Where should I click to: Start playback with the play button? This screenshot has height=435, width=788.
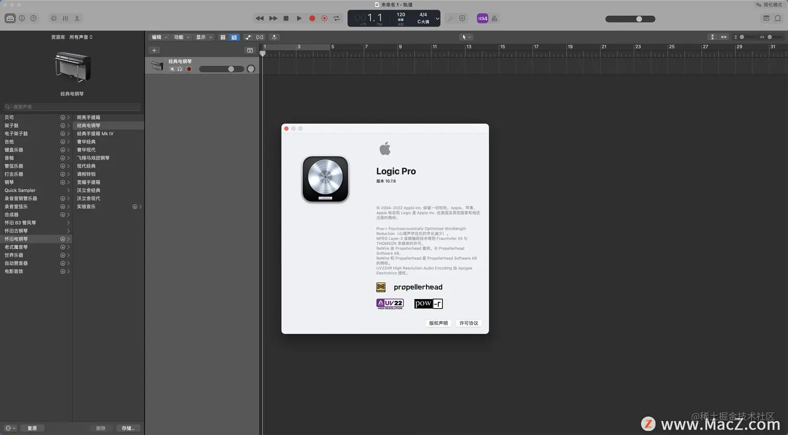[299, 18]
